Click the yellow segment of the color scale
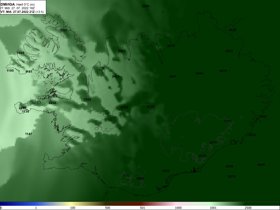Image resolution: width=280 pixels, height=210 pixels. (x=71, y=204)
